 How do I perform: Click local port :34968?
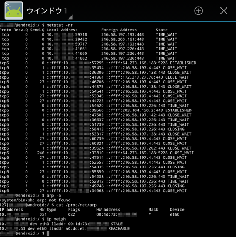(x=97, y=191)
